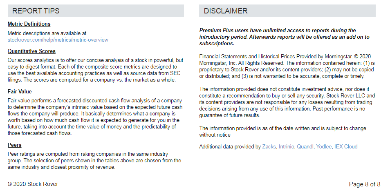Click the subject to change notice paragraph
390x188 pixels.
pyautogui.click(x=282, y=132)
